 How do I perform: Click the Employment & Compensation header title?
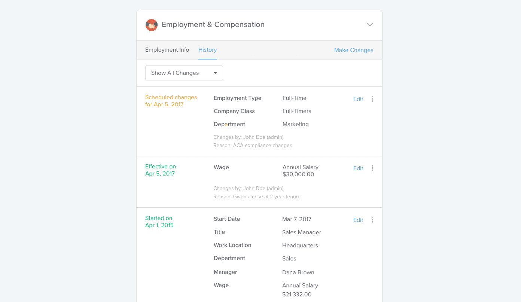point(213,25)
